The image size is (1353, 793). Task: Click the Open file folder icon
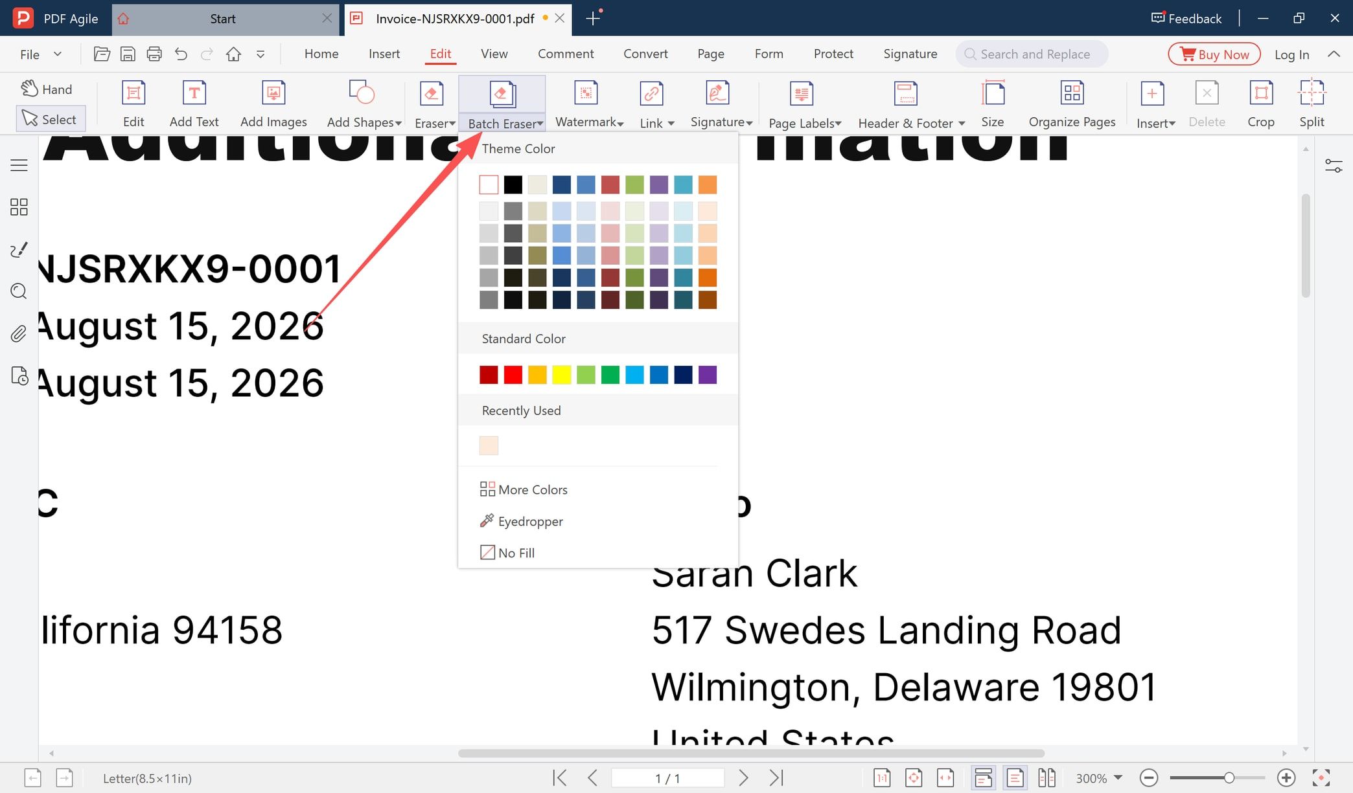point(102,54)
